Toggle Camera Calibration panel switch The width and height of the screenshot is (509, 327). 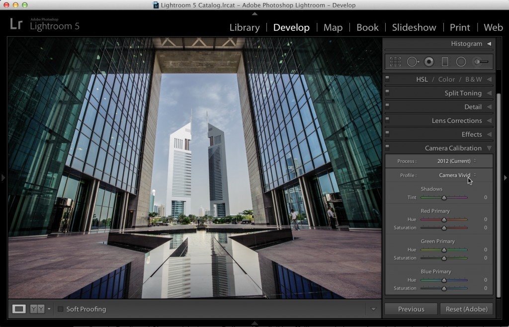[x=387, y=147]
